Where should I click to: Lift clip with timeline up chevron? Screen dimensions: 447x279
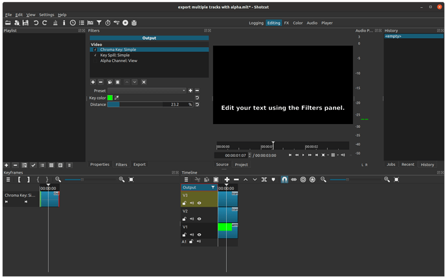[246, 180]
